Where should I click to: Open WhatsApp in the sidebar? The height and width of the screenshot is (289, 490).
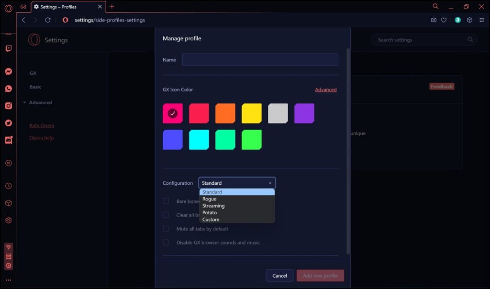pos(9,89)
